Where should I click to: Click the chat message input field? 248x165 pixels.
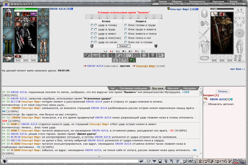[73, 161]
